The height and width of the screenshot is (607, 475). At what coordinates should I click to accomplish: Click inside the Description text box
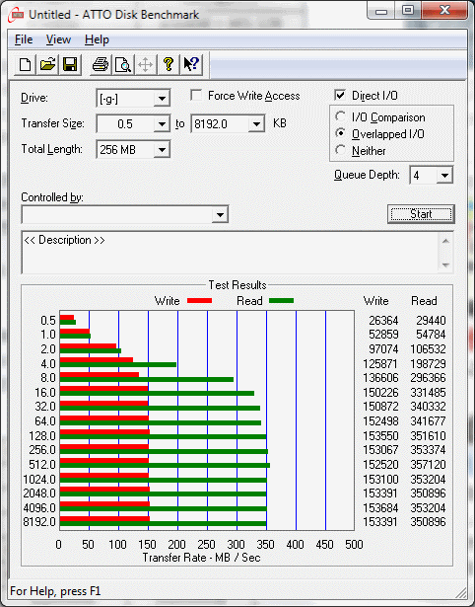230,253
